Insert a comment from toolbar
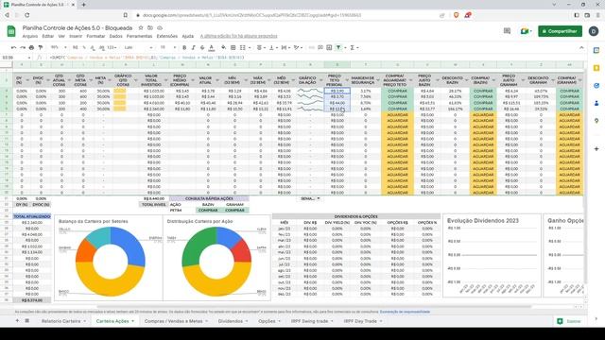Image resolution: width=605 pixels, height=340 pixels. coord(320,47)
